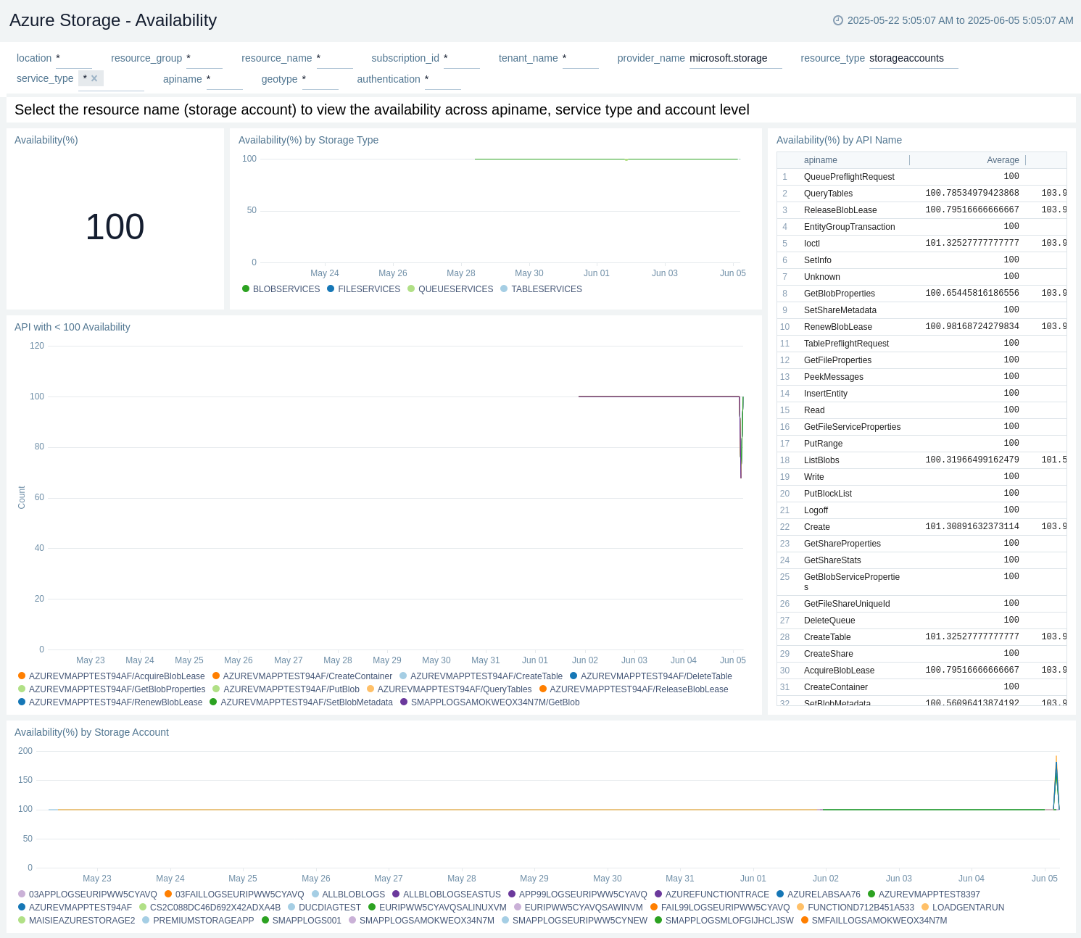Toggle CS2C088DC46D692X42ADXA4B legend entry

pyautogui.click(x=210, y=908)
